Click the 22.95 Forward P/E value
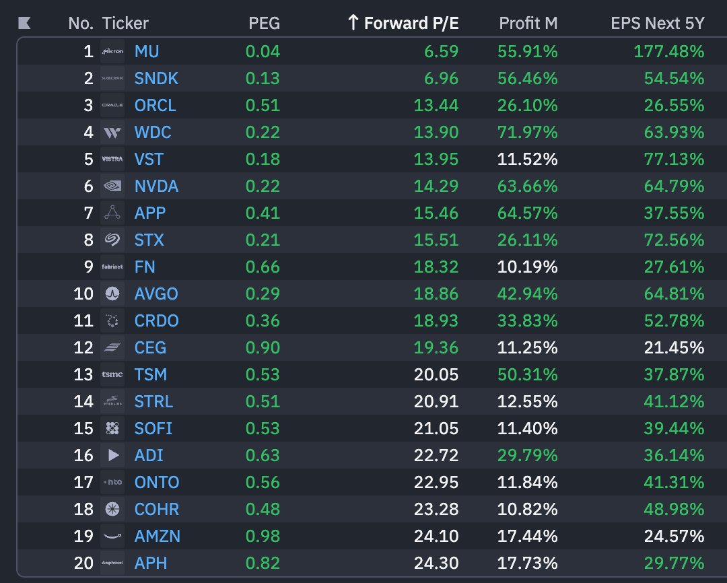Viewport: 727px width, 583px height. (436, 482)
